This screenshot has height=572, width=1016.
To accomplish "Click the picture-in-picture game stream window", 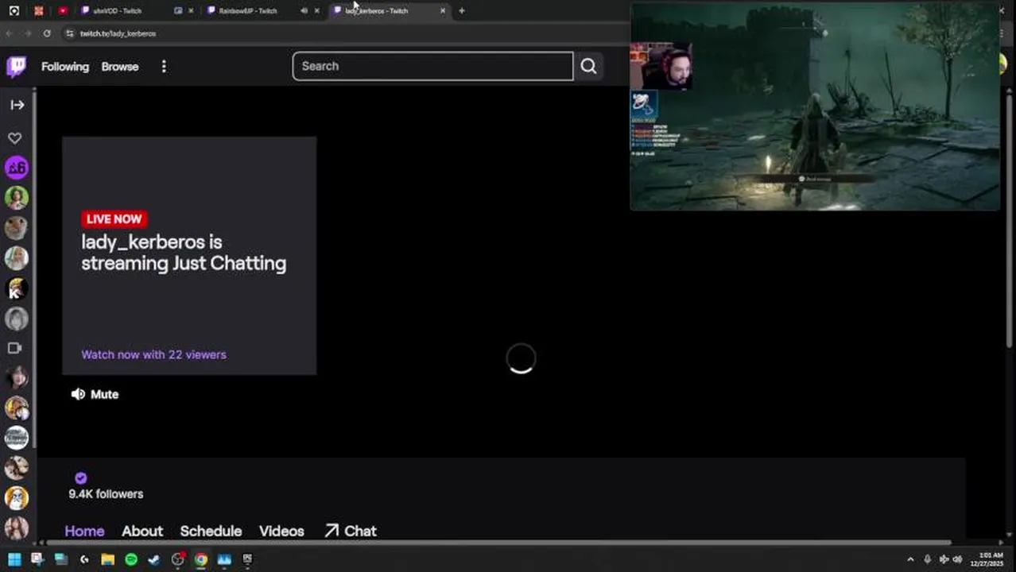I will tap(815, 107).
